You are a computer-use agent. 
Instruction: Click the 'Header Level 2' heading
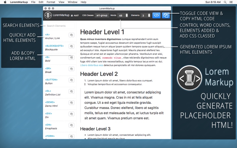99,74
